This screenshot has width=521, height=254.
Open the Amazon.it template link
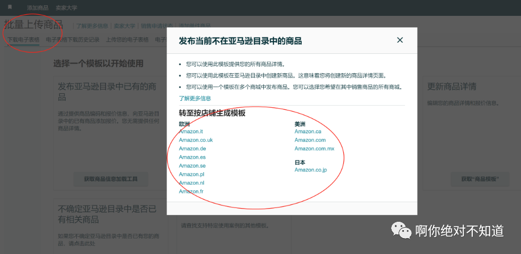click(x=191, y=131)
